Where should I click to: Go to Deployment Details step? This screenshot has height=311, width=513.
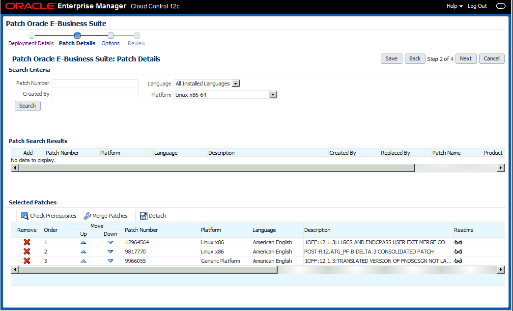click(31, 43)
